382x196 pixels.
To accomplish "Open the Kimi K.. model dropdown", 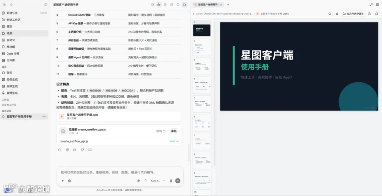I will pyautogui.click(x=158, y=181).
